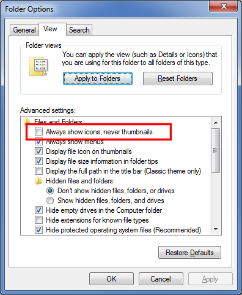Uncheck Hide protected operating system files
The image size is (242, 295).
[38, 230]
